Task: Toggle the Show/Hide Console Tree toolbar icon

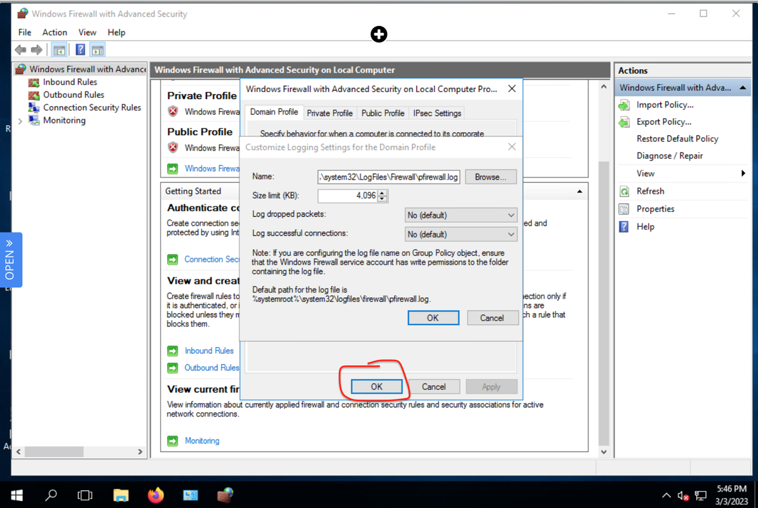Action: [x=59, y=50]
